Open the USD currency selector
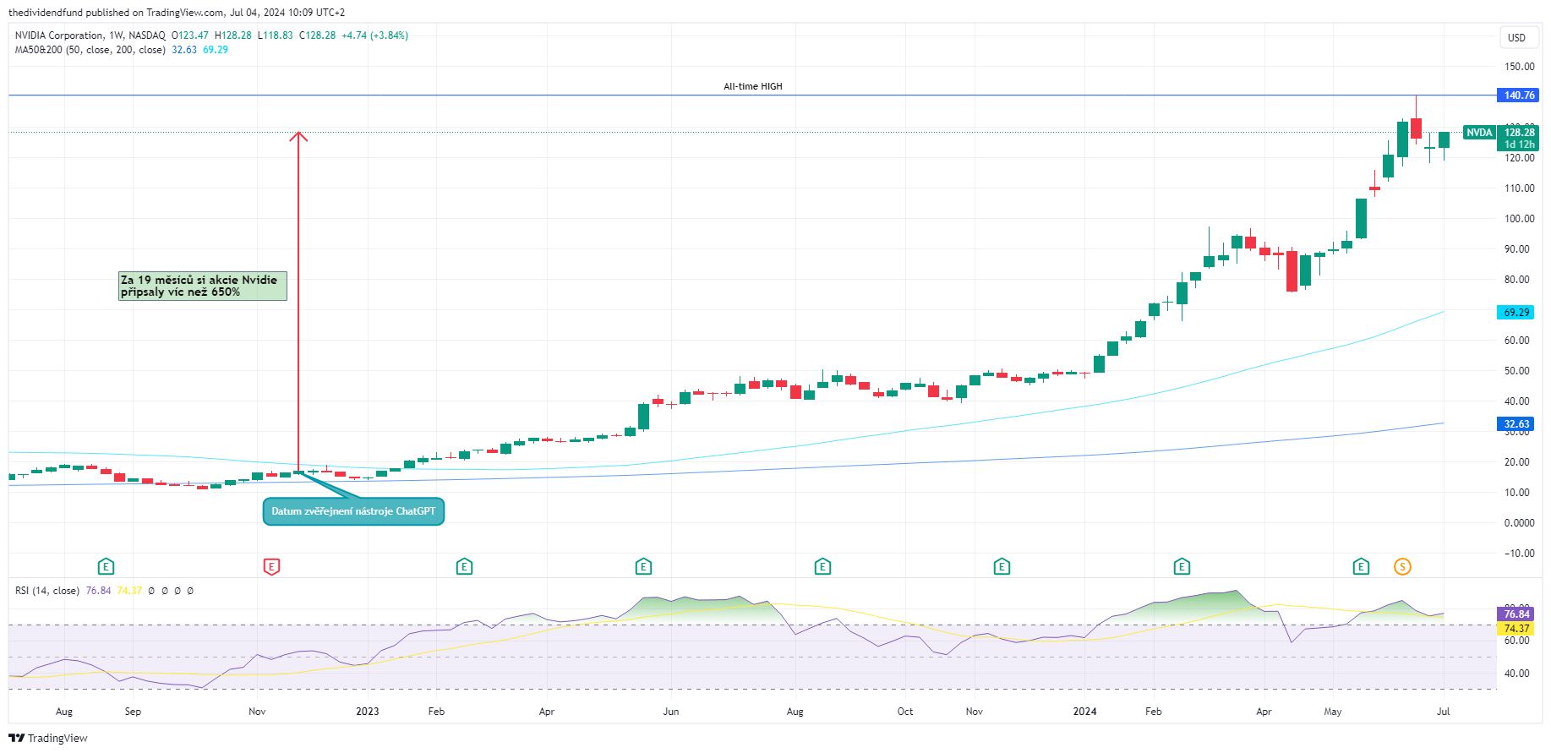The width and height of the screenshot is (1551, 753). [1517, 37]
